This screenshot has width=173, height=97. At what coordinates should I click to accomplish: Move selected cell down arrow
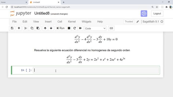(x=51, y=28)
